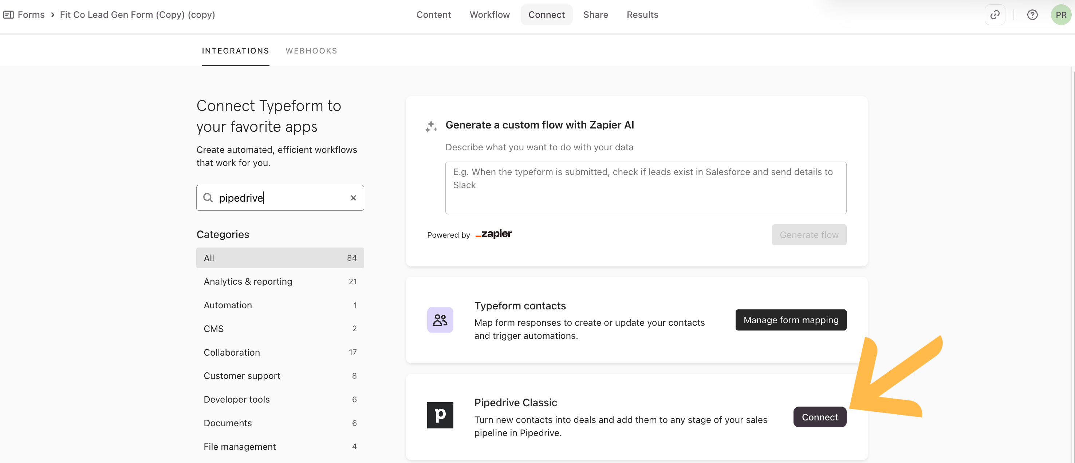Clear the pipedrive search text
1075x463 pixels.
pos(353,198)
